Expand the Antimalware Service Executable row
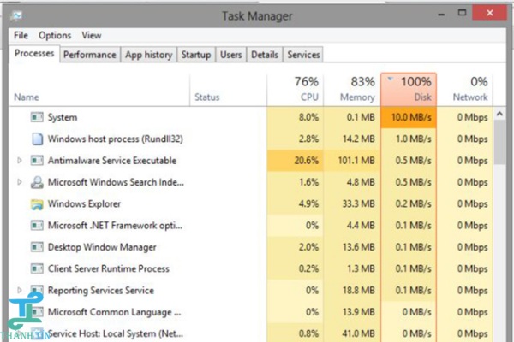Screen dimensions: 514x342 tap(20, 161)
